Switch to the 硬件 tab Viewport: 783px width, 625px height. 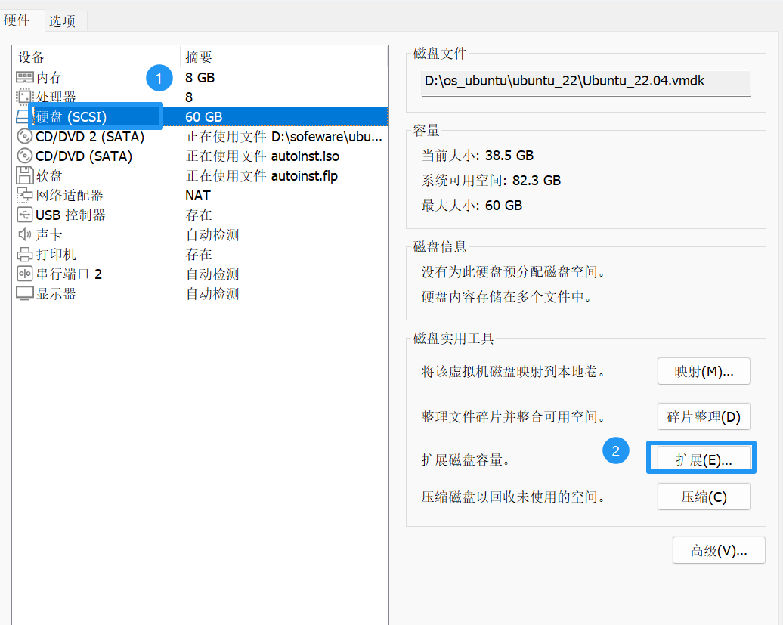[x=17, y=20]
